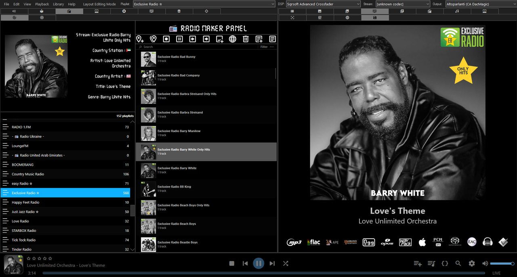The height and width of the screenshot is (277, 517).
Task: Skip to the next track
Action: point(272,263)
